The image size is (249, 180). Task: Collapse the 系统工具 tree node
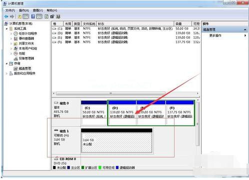pos(6,29)
